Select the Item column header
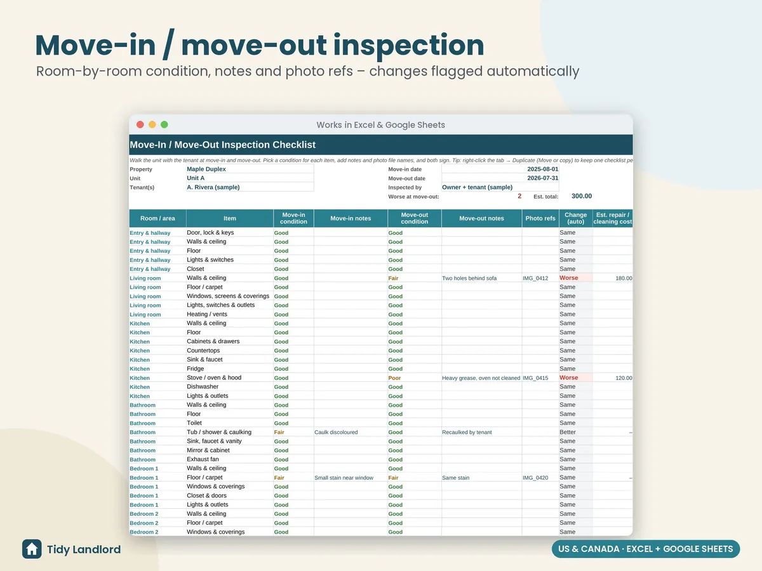The height and width of the screenshot is (571, 762). (230, 218)
